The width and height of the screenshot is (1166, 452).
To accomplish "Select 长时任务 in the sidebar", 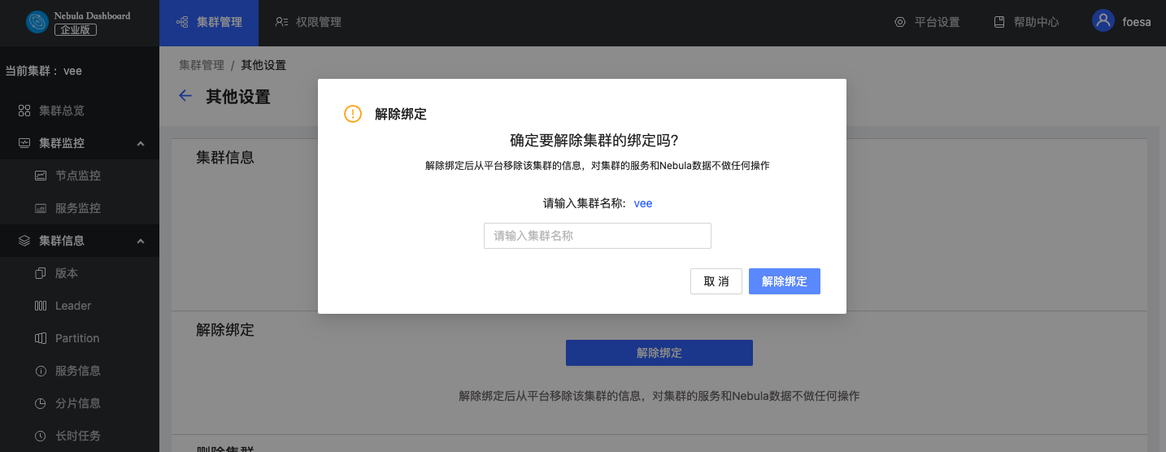I will point(80,436).
